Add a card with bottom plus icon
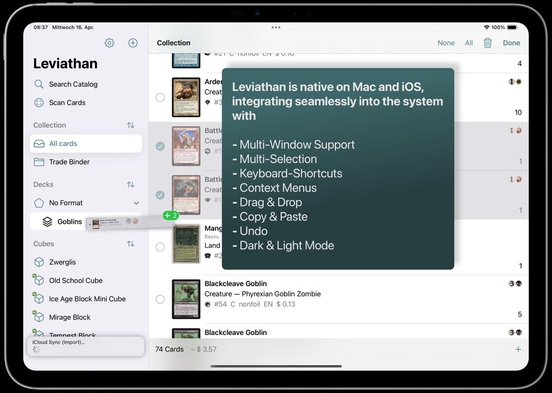 pos(518,349)
